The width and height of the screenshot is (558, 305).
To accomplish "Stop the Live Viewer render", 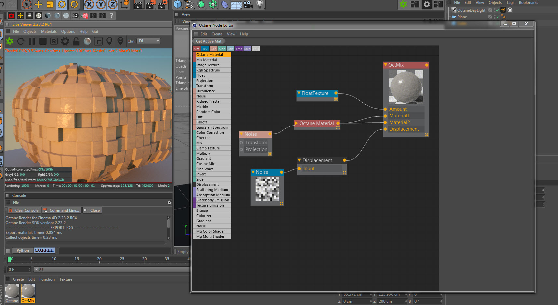I will click(x=43, y=41).
